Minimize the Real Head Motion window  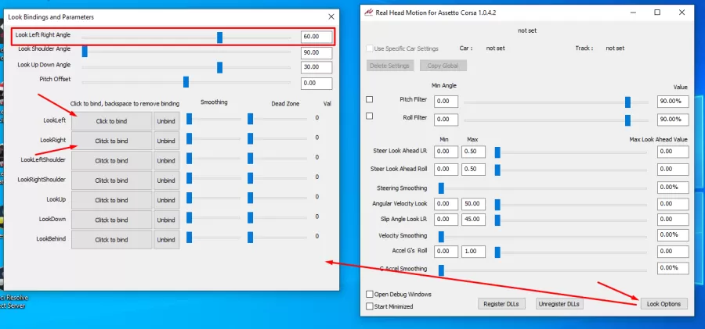click(633, 13)
